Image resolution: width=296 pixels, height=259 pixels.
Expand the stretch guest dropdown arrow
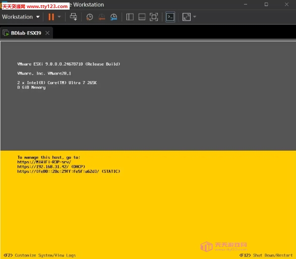(x=195, y=17)
